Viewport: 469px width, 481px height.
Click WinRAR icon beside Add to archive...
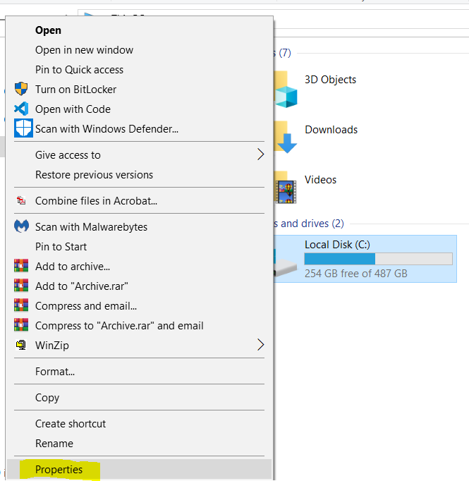click(x=21, y=266)
